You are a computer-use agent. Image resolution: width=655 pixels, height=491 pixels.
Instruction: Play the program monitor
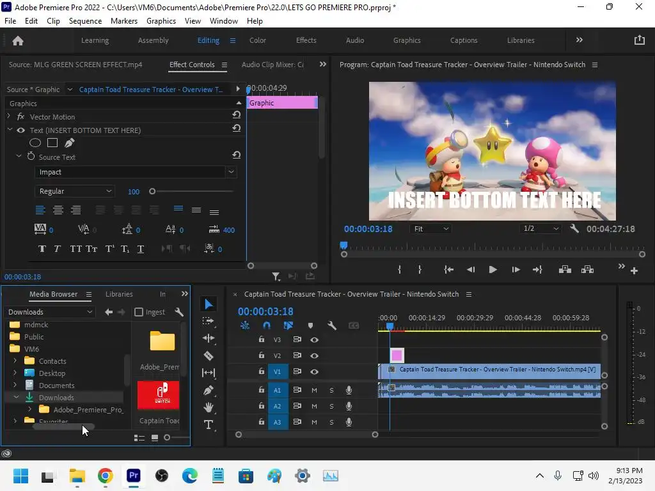(493, 270)
